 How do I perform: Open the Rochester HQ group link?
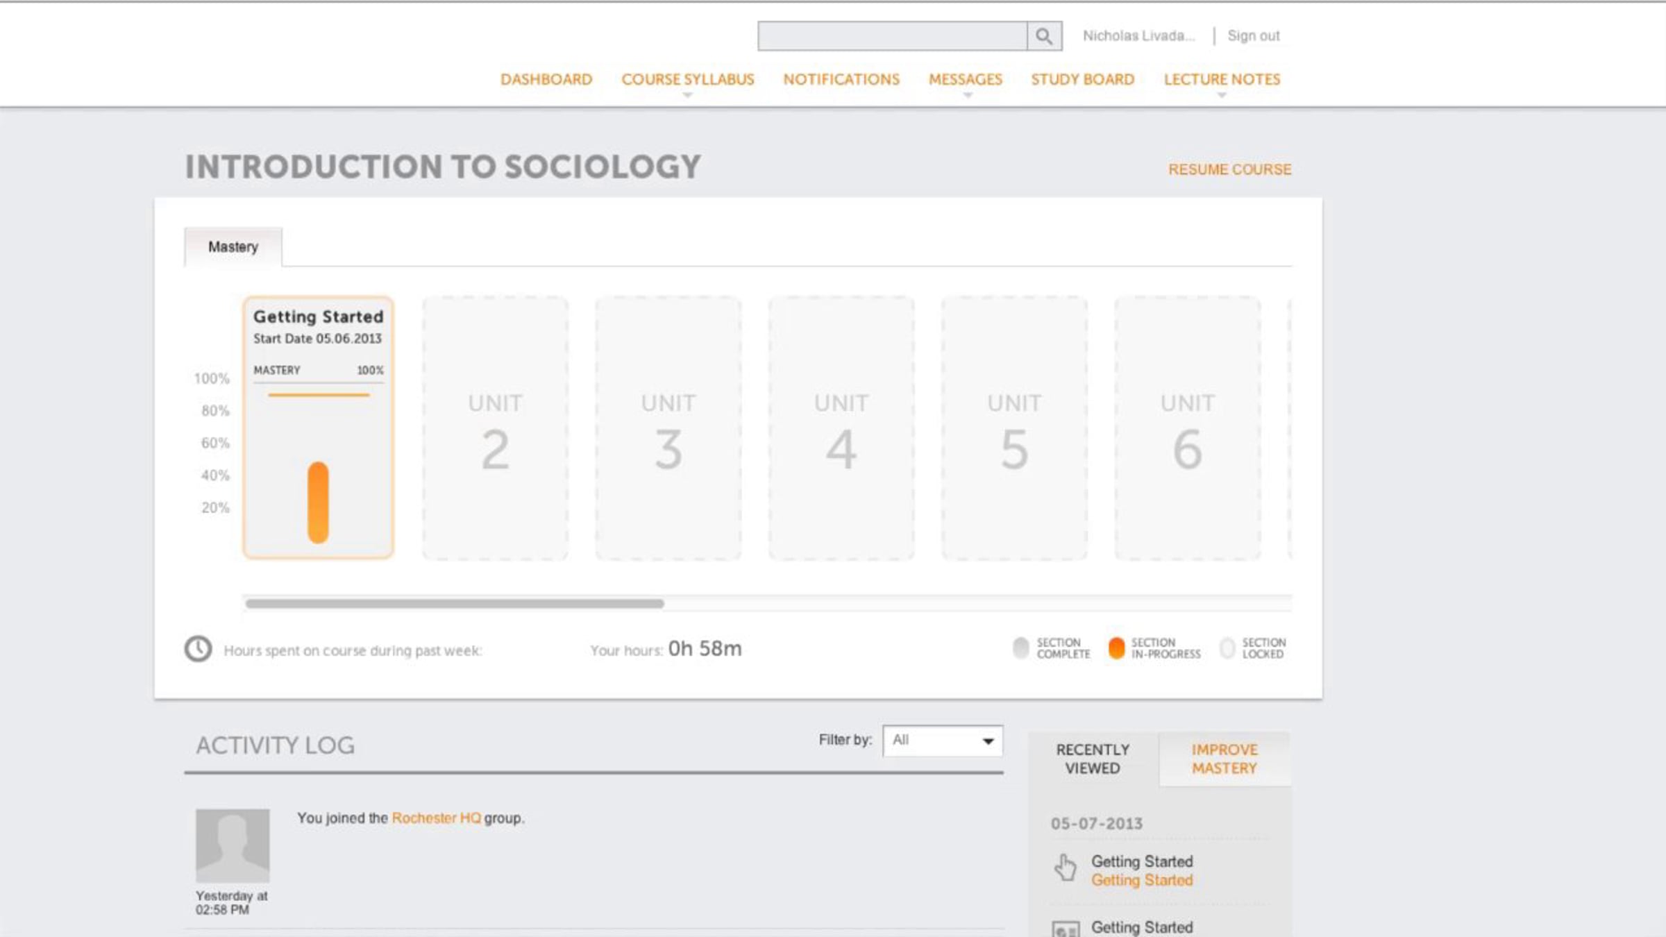tap(436, 818)
